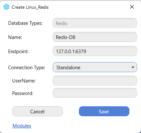Click the Password label text

23,93
